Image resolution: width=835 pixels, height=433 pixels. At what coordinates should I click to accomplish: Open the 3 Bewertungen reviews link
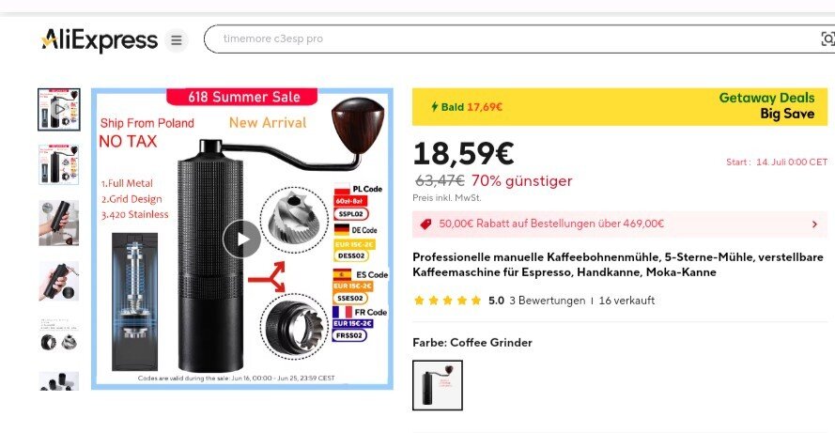click(547, 301)
